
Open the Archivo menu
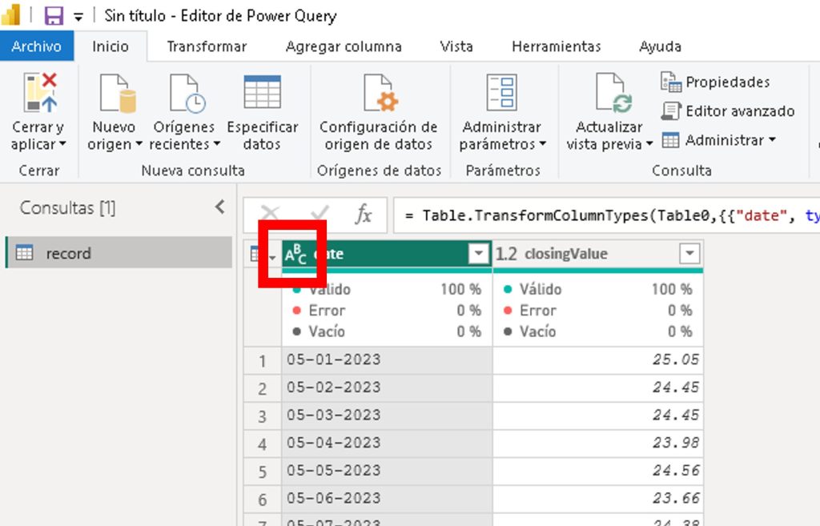point(37,46)
